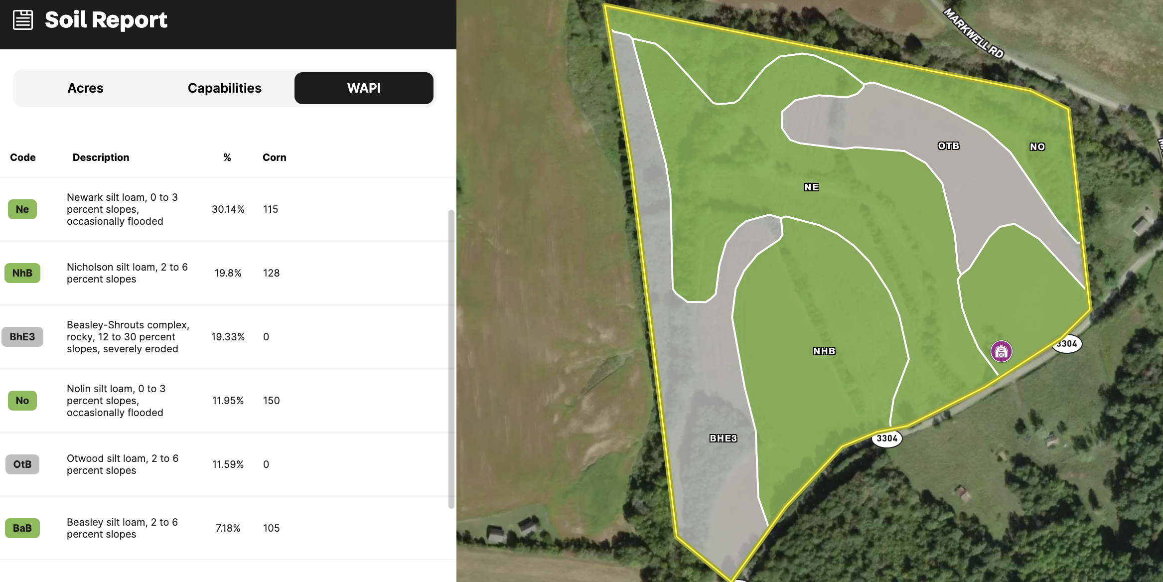The width and height of the screenshot is (1163, 582).
Task: Click the 3304 road shield near Nicholson field
Action: pyautogui.click(x=887, y=438)
